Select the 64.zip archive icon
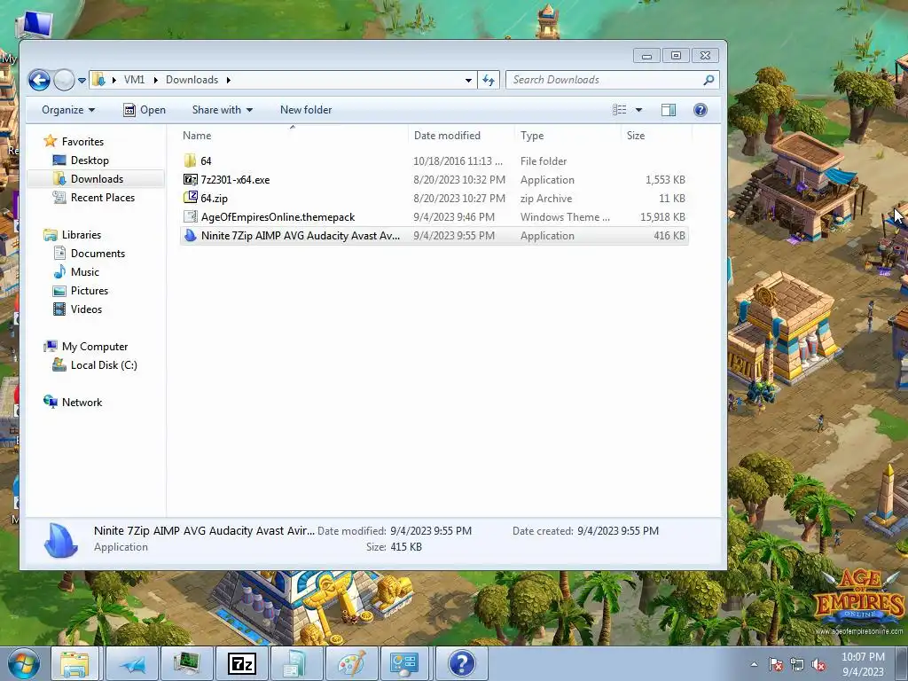This screenshot has width=908, height=681. pyautogui.click(x=190, y=198)
